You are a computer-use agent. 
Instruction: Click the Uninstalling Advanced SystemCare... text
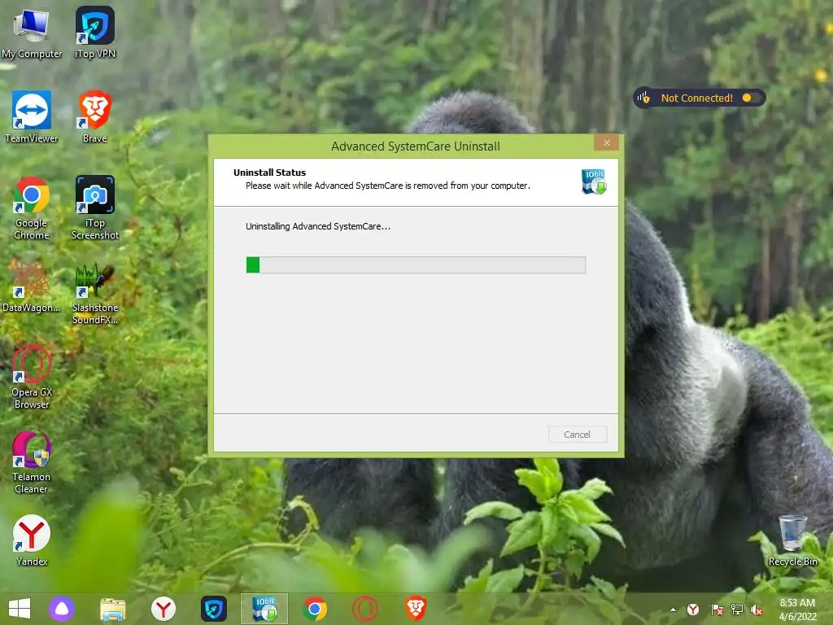[x=318, y=226]
